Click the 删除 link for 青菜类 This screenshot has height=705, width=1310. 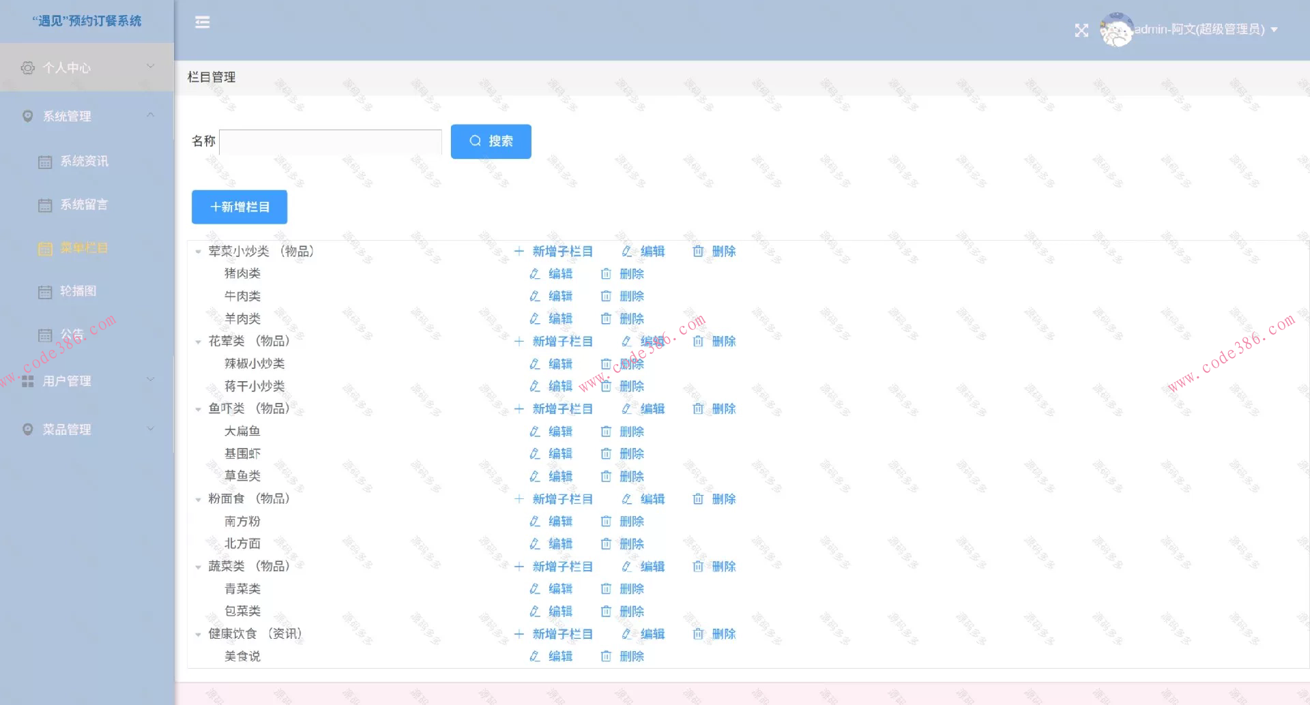click(632, 589)
